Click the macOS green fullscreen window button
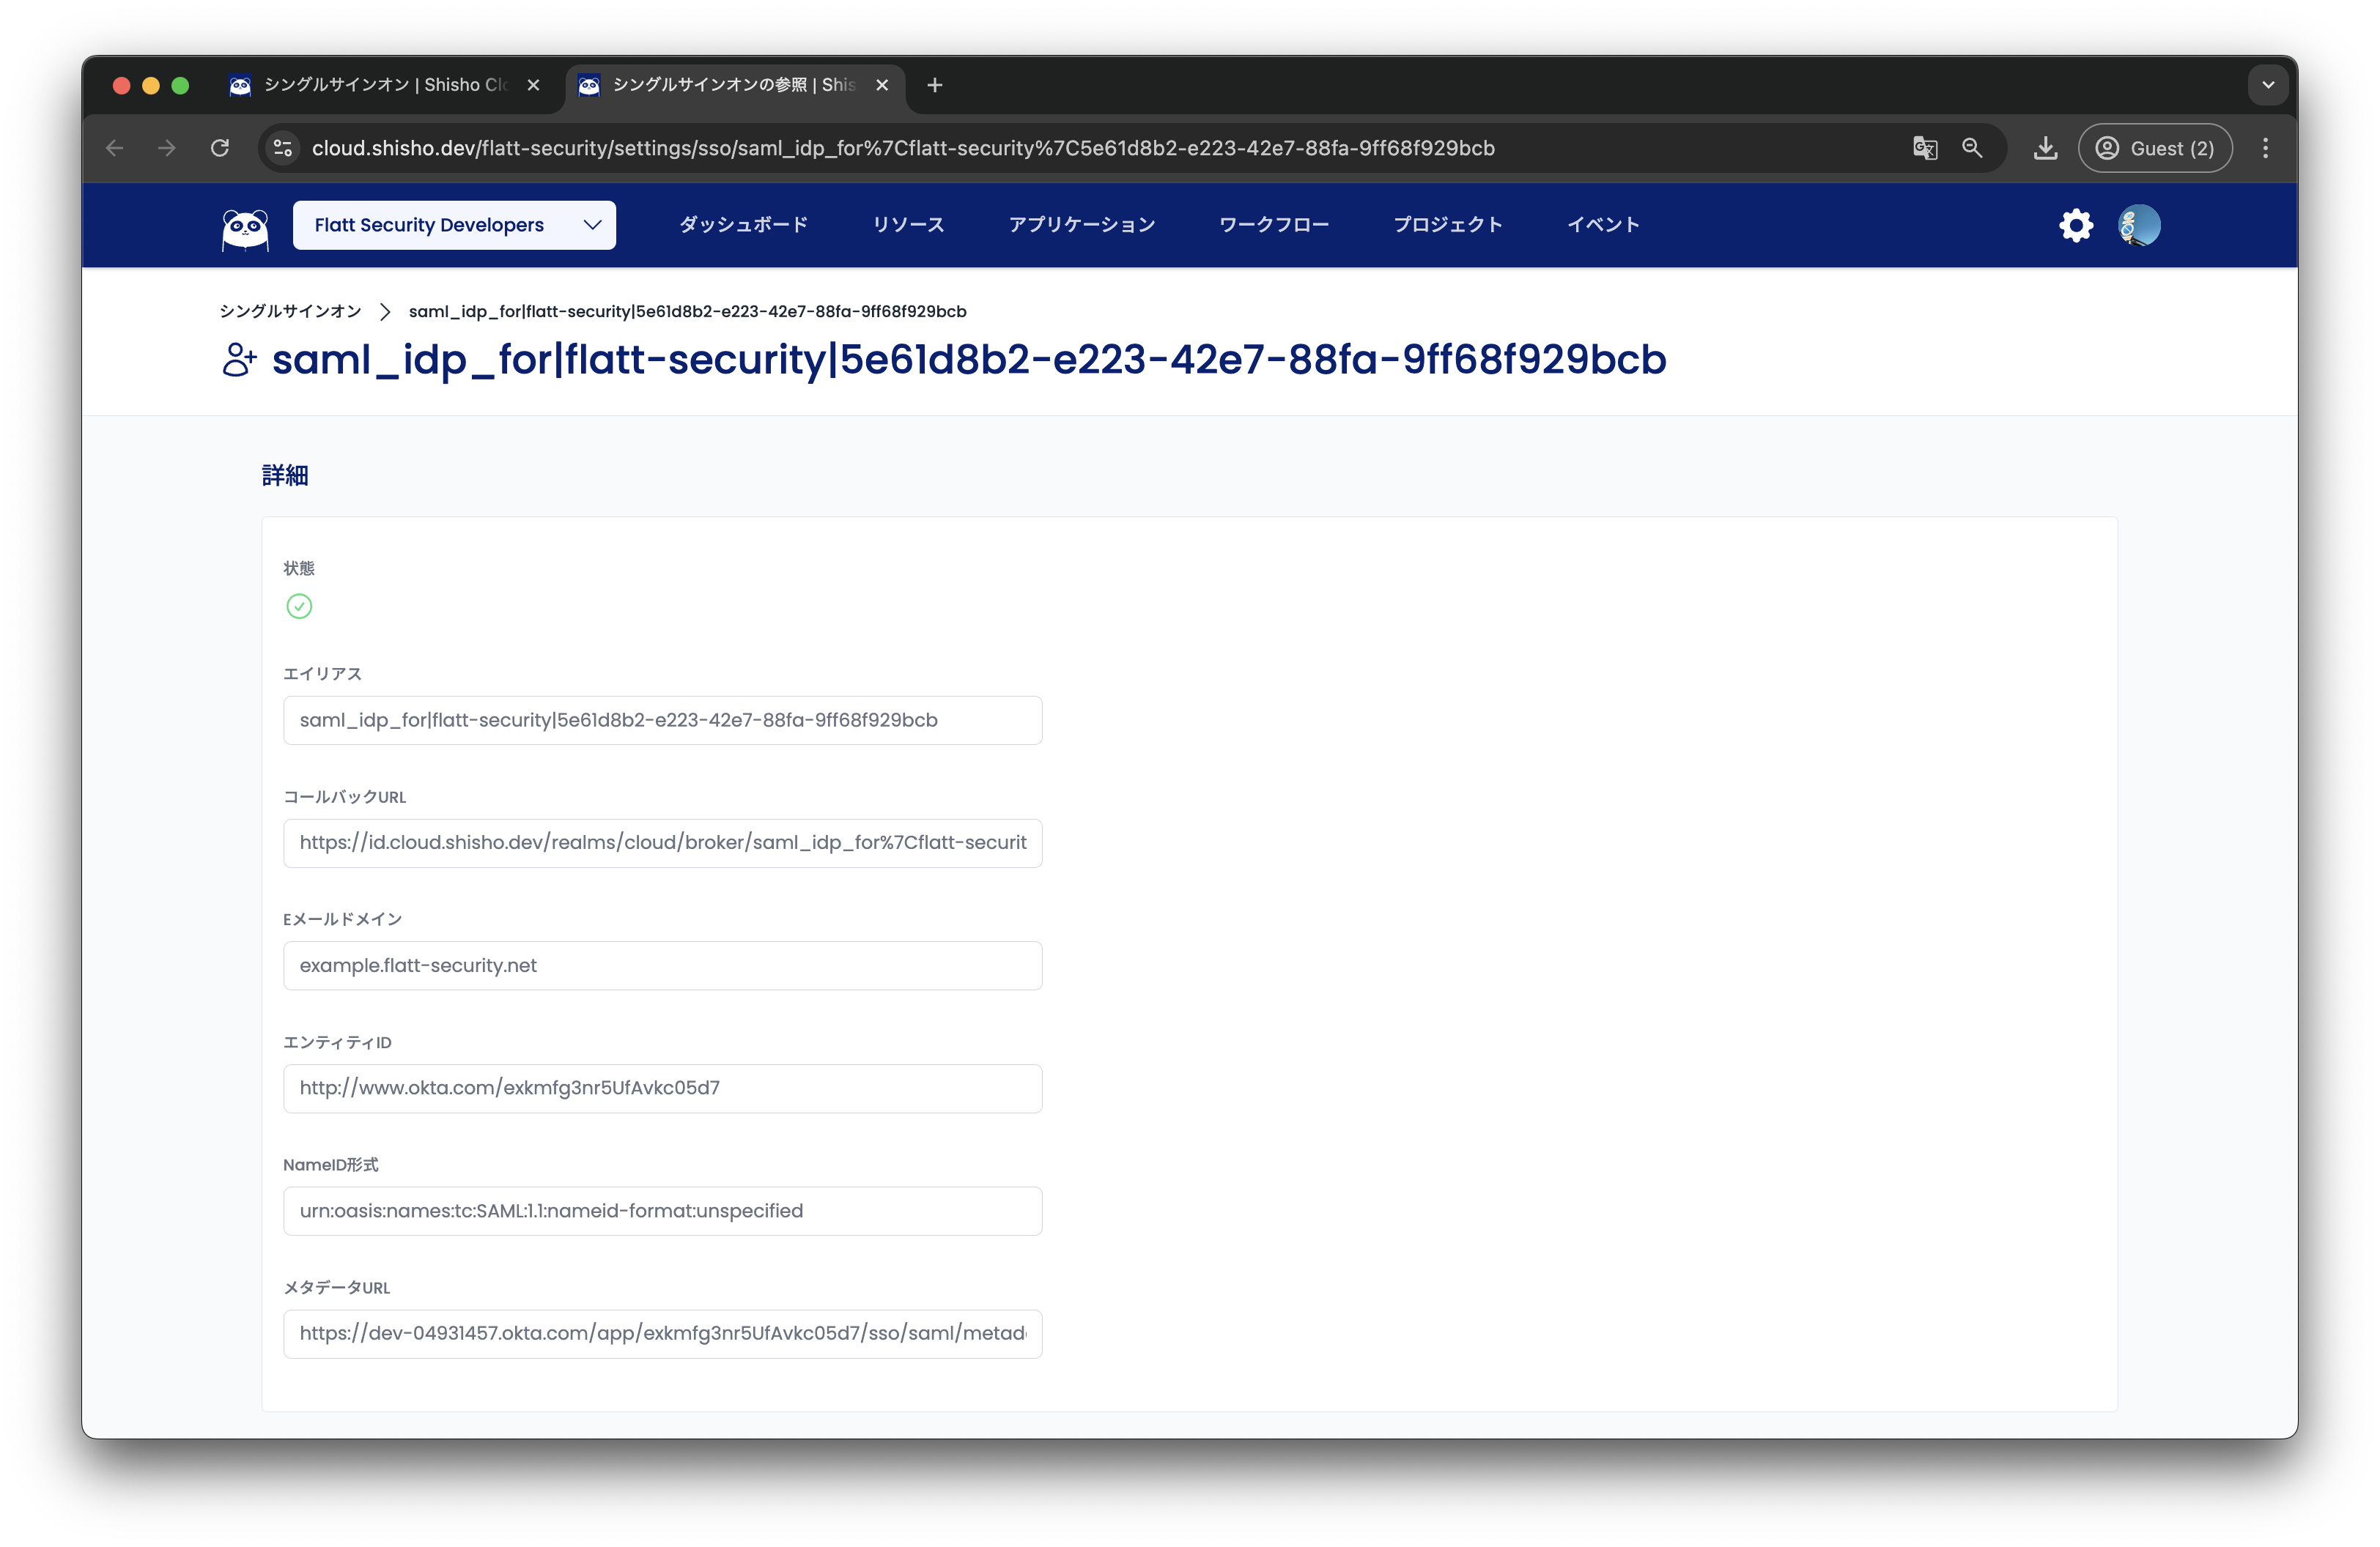The width and height of the screenshot is (2380, 1547). 180,86
